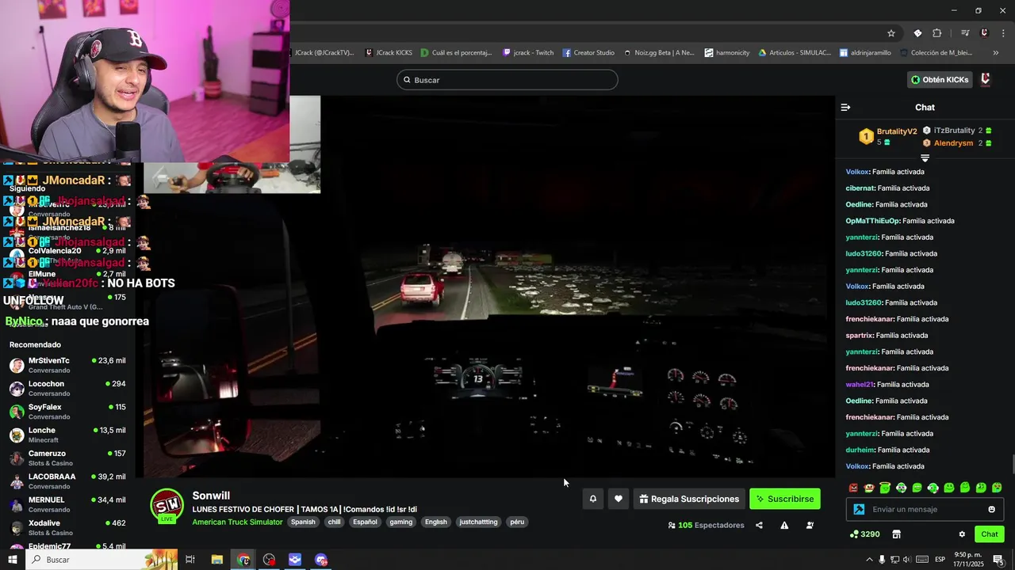Viewport: 1015px width, 570px height.
Task: Open recommended channel SoyFalex
Action: pyautogui.click(x=67, y=412)
